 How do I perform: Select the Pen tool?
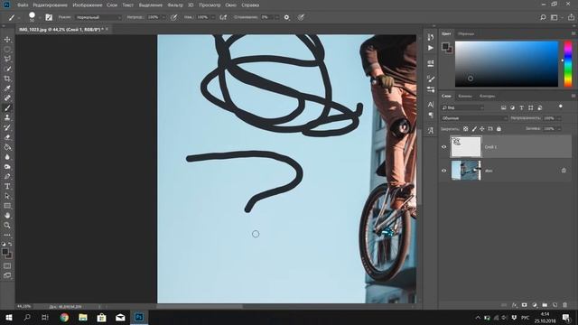tap(7, 177)
